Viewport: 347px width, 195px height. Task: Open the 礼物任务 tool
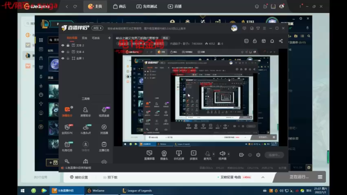[x=67, y=146]
